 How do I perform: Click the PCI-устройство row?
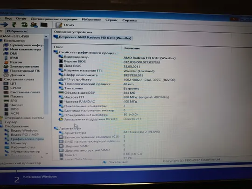[x=117, y=79]
